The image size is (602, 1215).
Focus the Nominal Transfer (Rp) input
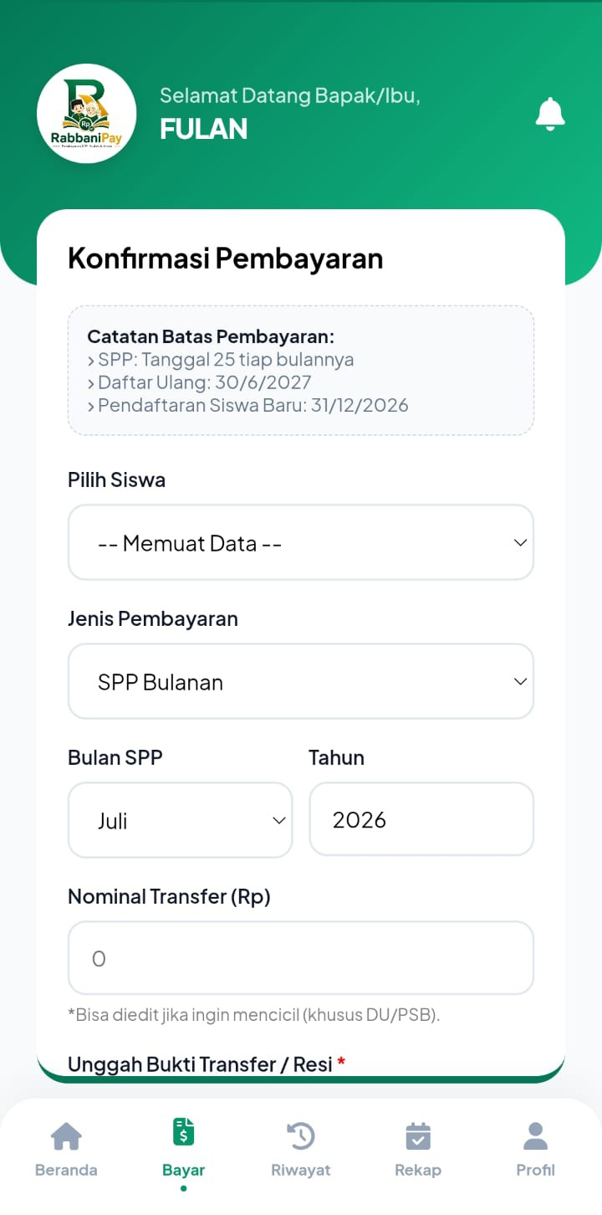click(x=301, y=958)
